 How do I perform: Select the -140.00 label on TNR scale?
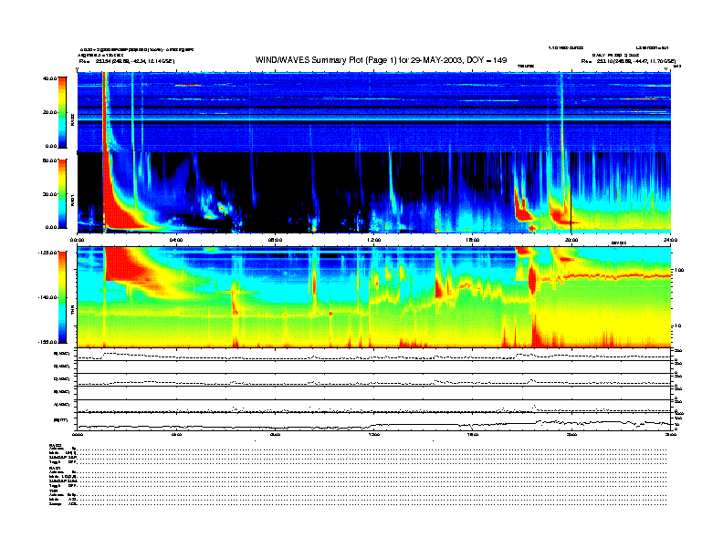click(x=47, y=297)
